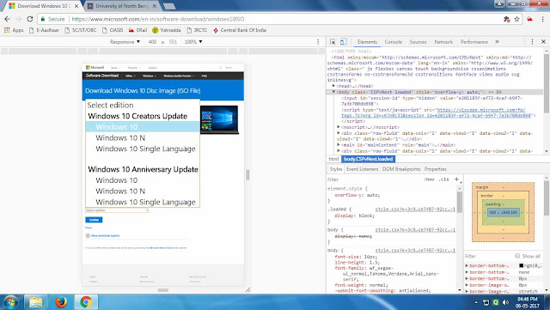Open the Styles sub-tab
This screenshot has width=550, height=310.
336,169
